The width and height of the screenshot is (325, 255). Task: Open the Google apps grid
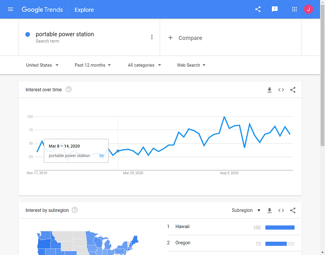coord(294,9)
